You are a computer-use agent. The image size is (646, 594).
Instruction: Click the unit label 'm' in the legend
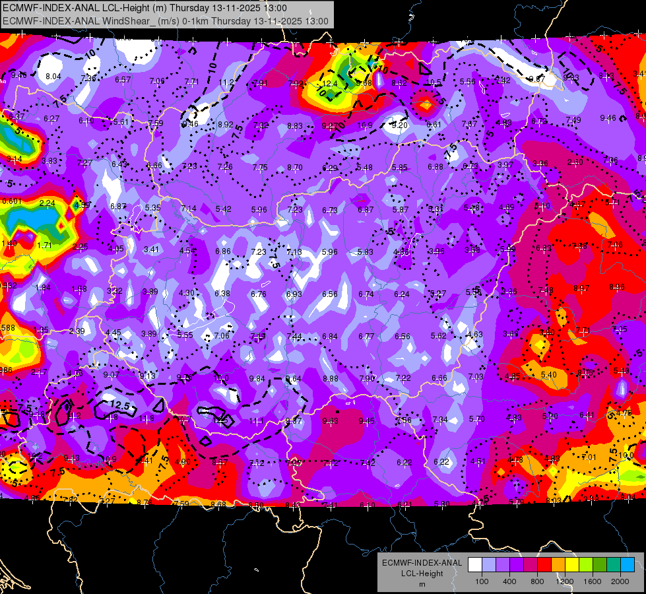422,584
